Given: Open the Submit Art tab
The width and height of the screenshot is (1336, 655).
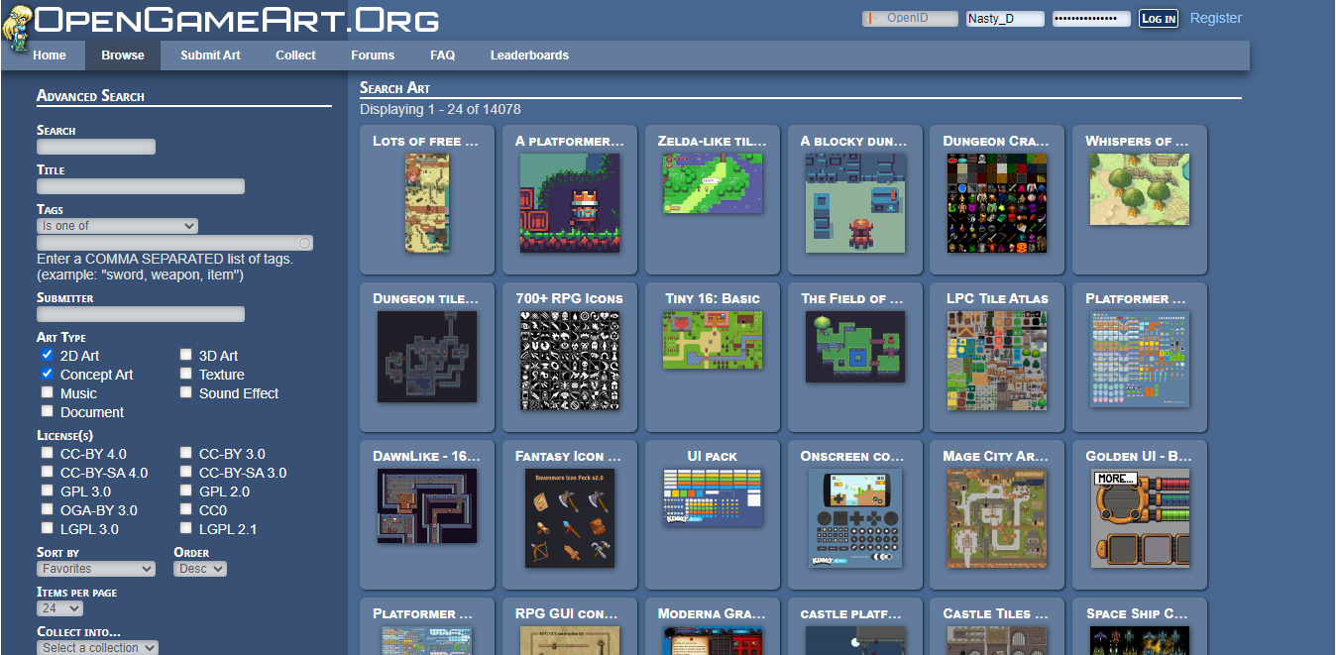Looking at the screenshot, I should pyautogui.click(x=210, y=55).
